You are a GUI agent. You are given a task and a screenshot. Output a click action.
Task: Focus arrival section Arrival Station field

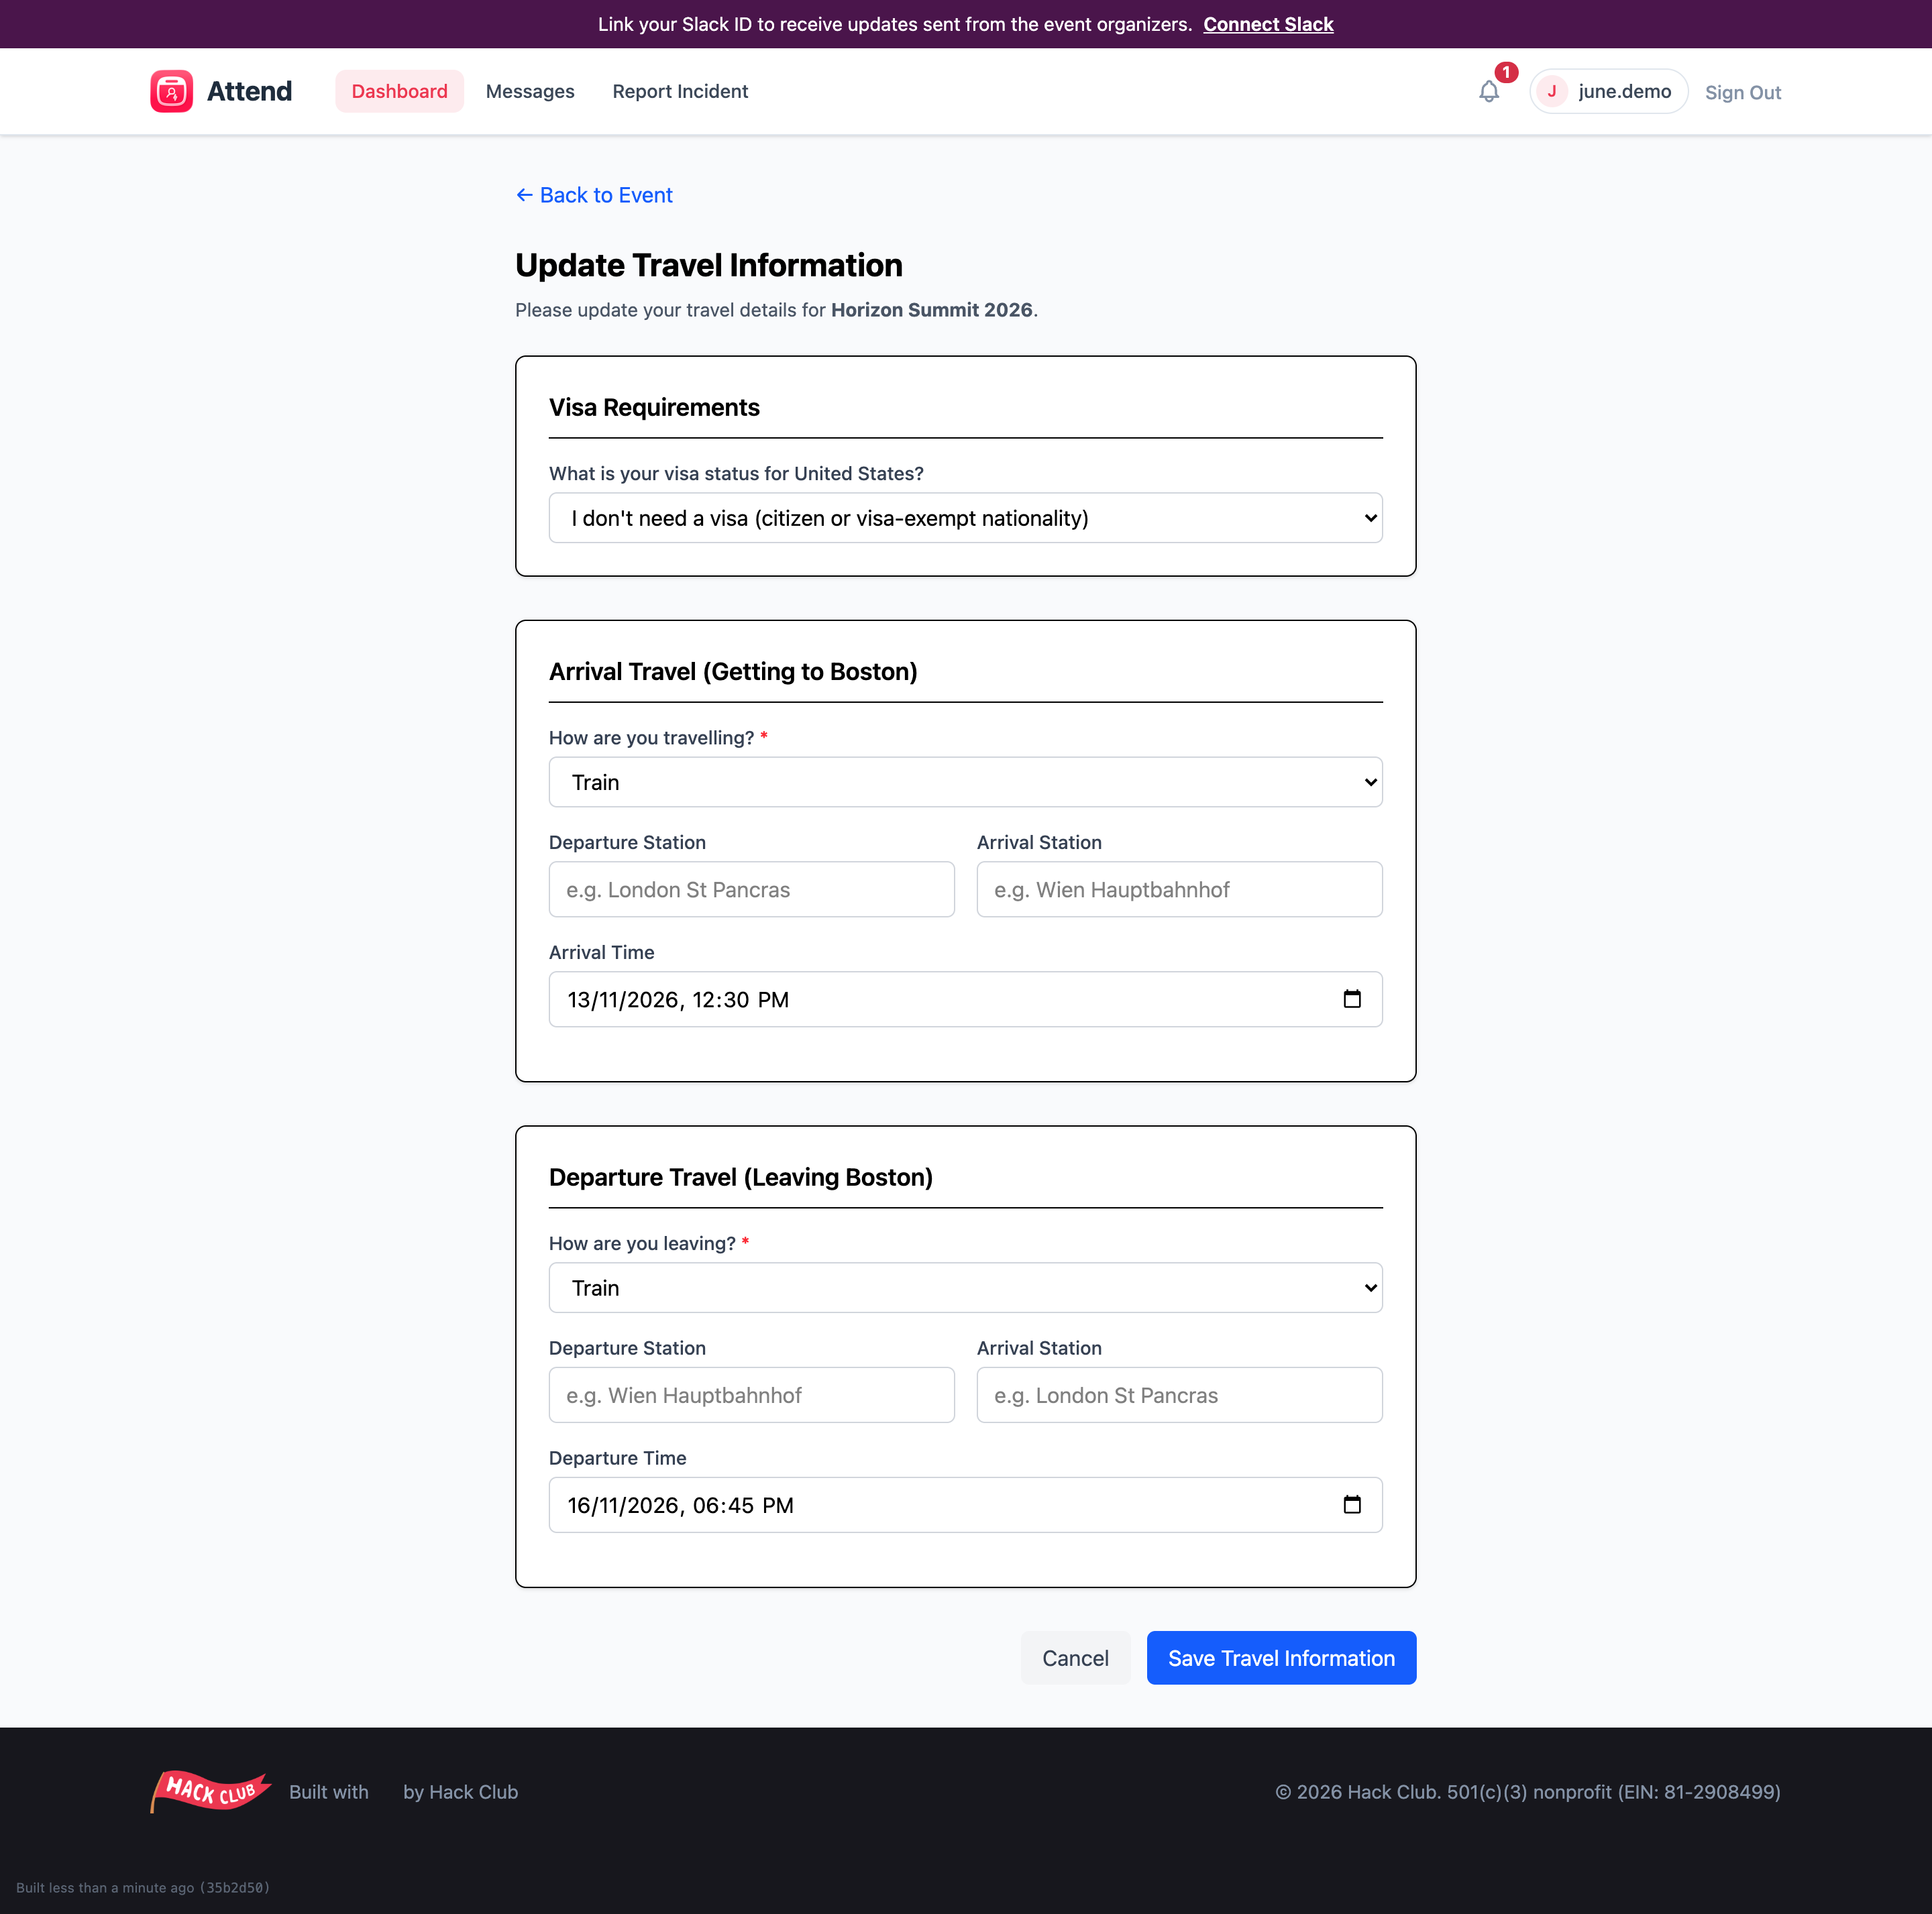[x=1179, y=889]
